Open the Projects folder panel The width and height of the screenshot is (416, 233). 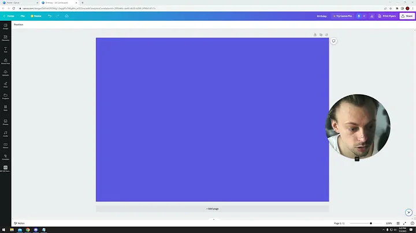click(x=5, y=96)
